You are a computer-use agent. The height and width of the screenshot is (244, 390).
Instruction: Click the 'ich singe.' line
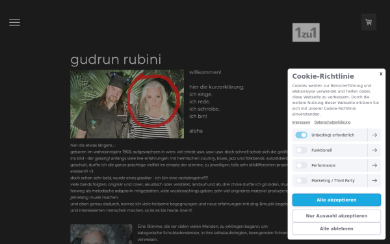click(201, 94)
